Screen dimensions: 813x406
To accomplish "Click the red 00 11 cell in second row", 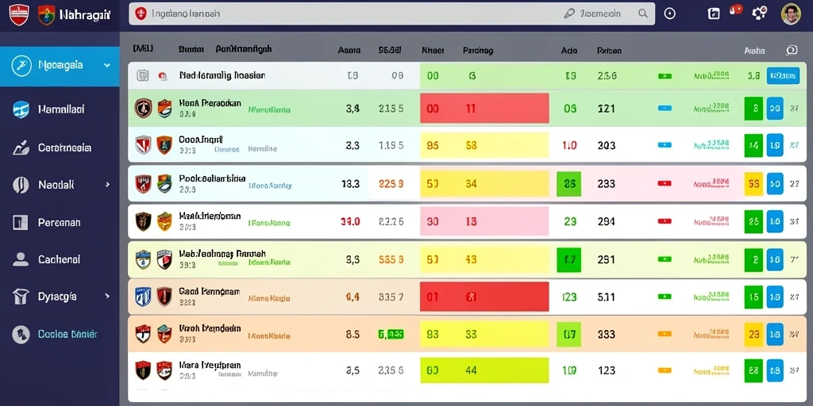I will point(484,108).
